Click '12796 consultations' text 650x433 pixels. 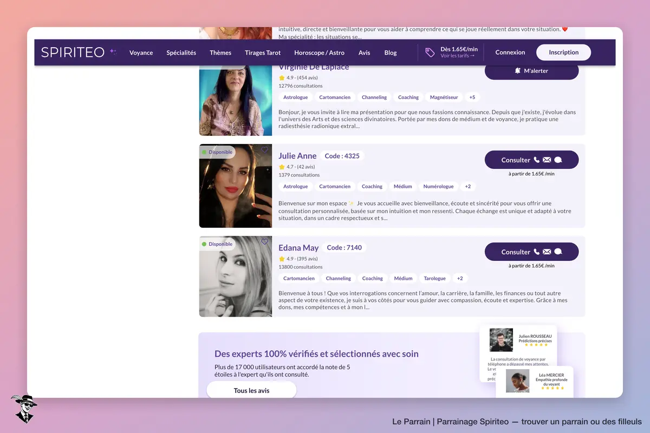[x=301, y=86]
